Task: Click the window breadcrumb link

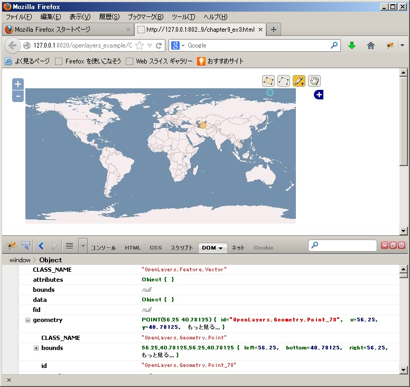Action: click(20, 260)
